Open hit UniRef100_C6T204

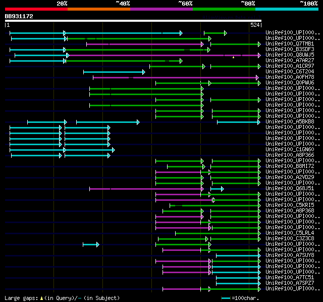[x=290, y=72]
